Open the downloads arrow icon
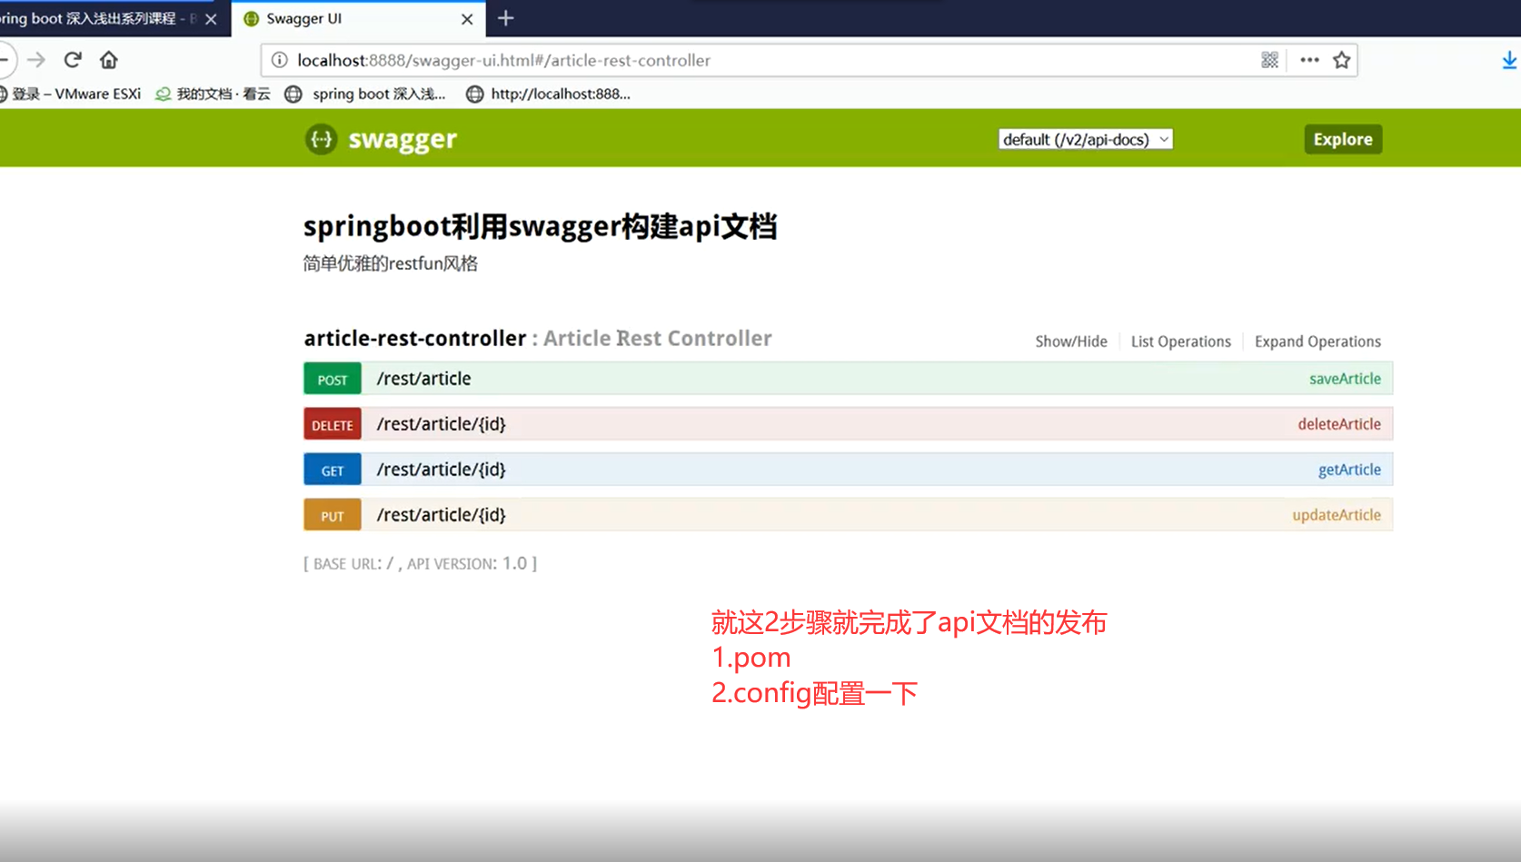This screenshot has width=1521, height=862. tap(1509, 60)
